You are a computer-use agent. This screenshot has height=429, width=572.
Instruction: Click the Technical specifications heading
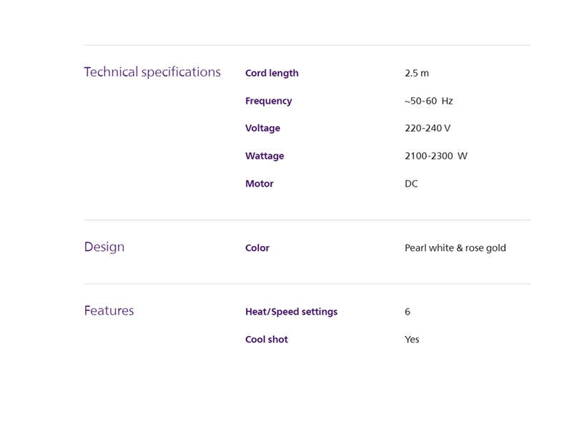(152, 72)
